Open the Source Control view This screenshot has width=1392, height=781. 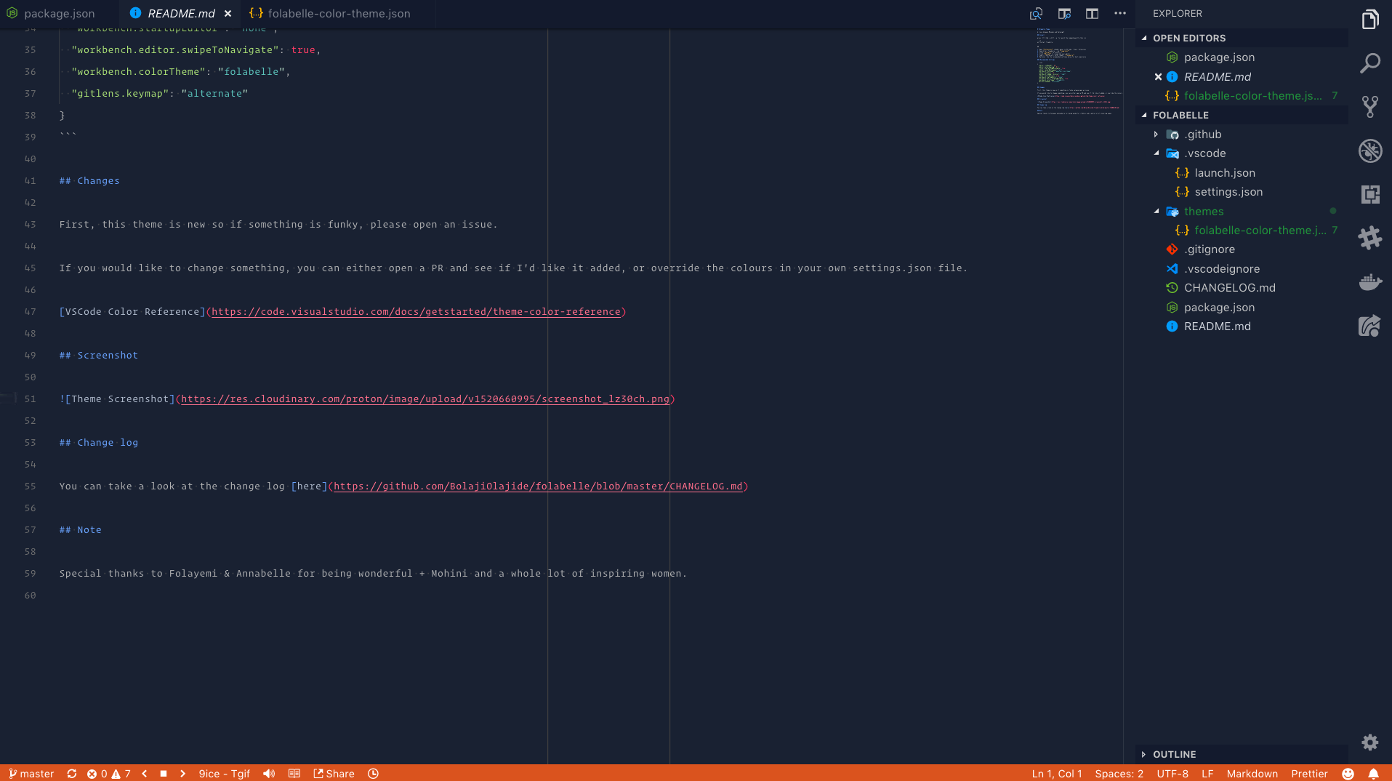(x=1370, y=107)
